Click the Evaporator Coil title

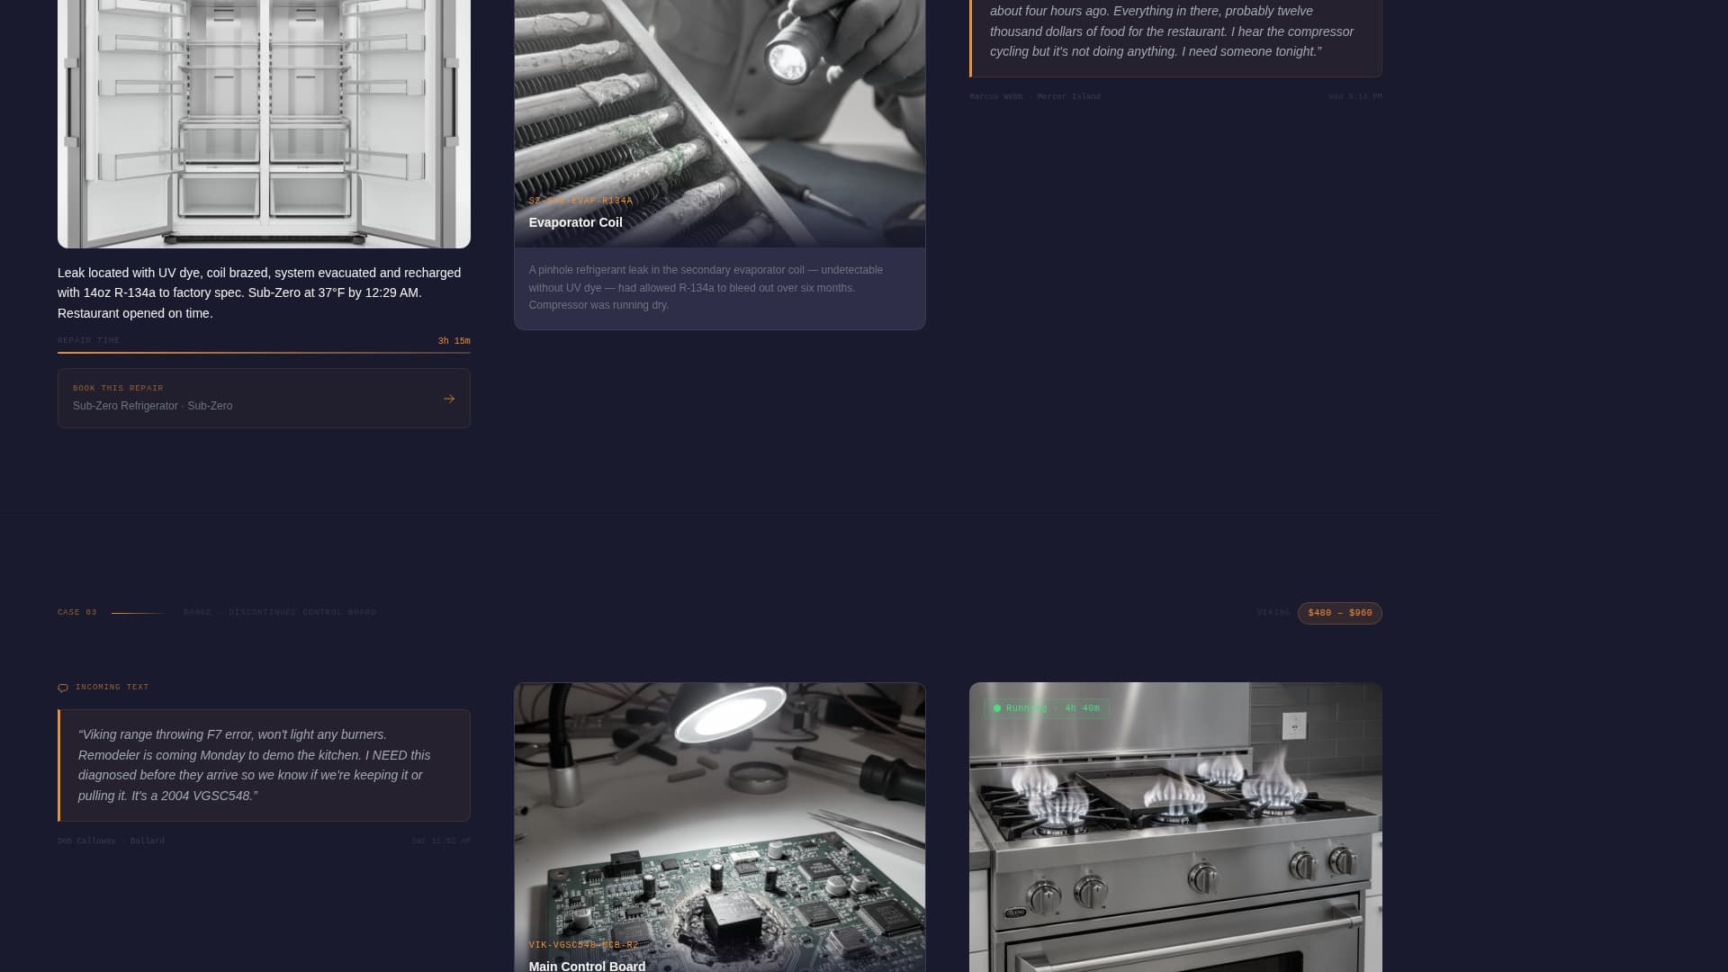(575, 222)
